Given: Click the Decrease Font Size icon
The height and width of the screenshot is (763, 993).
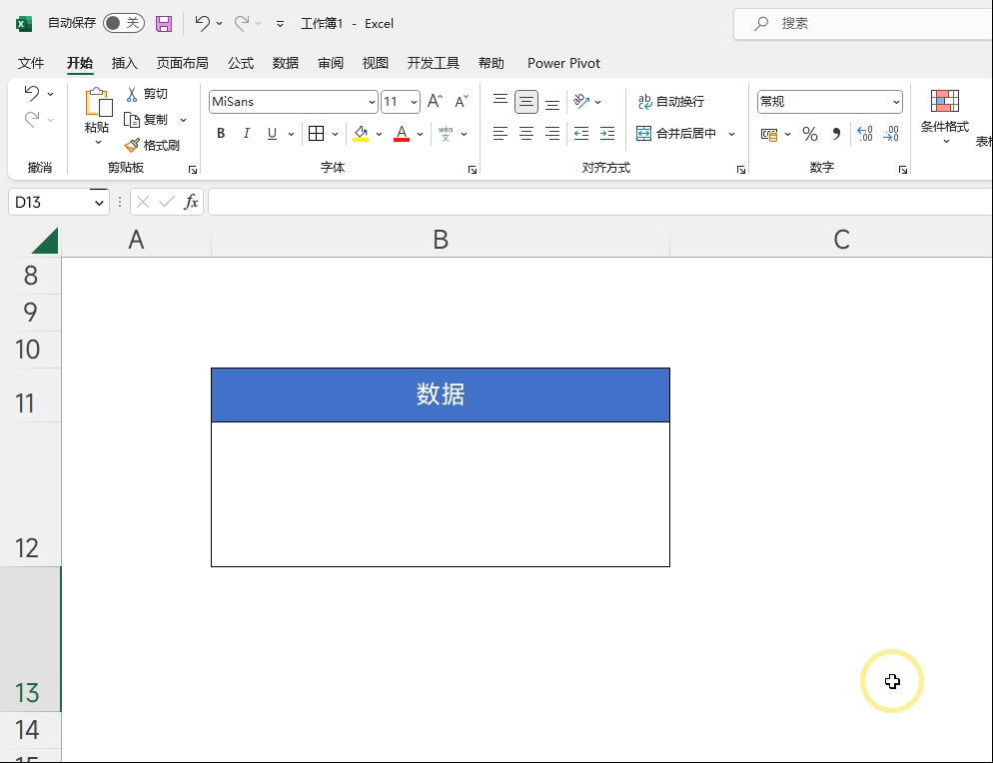Looking at the screenshot, I should (462, 101).
